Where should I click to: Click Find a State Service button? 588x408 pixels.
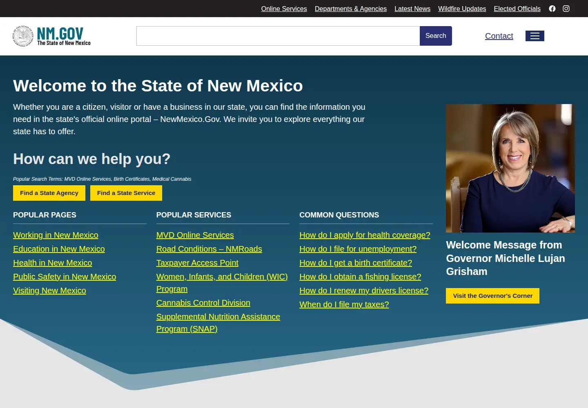tap(126, 193)
